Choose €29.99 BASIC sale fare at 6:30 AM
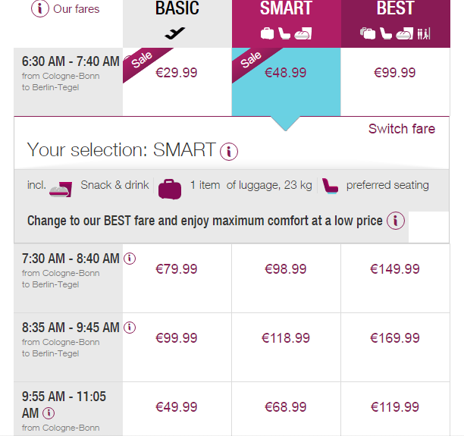Image resolution: width=464 pixels, height=436 pixels. (177, 73)
